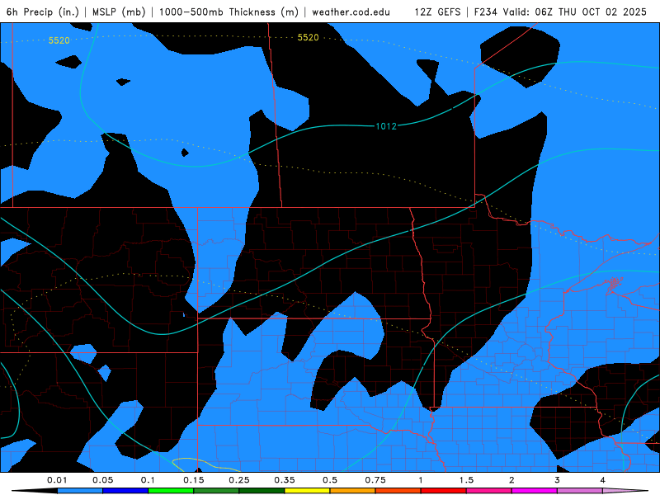Click the yellow 0.35 legend swatch
Screen dimensions: 660x495
click(x=307, y=491)
